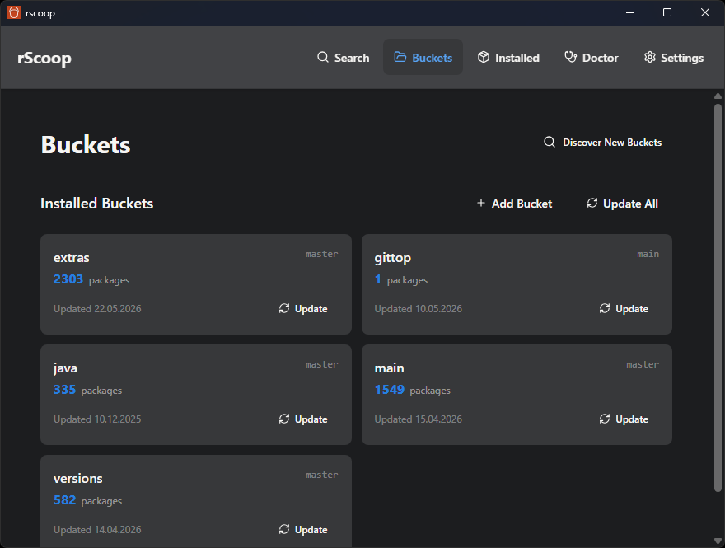725x548 pixels.
Task: Minimize the rscoop window
Action: [629, 12]
